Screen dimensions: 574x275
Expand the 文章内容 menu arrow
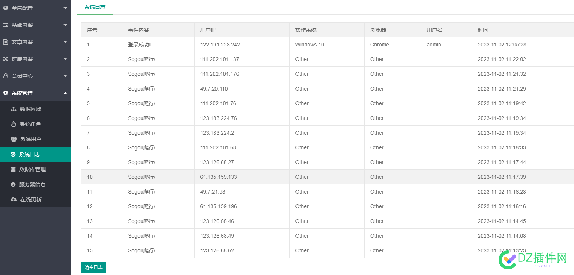(x=65, y=42)
